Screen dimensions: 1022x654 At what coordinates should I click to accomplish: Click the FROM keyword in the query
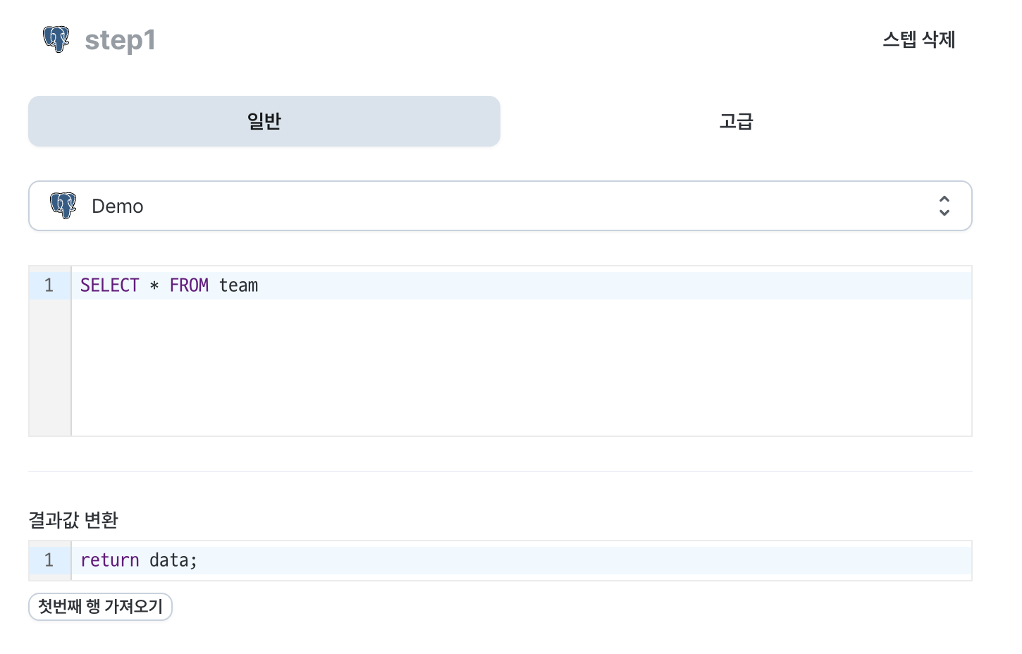tap(189, 285)
